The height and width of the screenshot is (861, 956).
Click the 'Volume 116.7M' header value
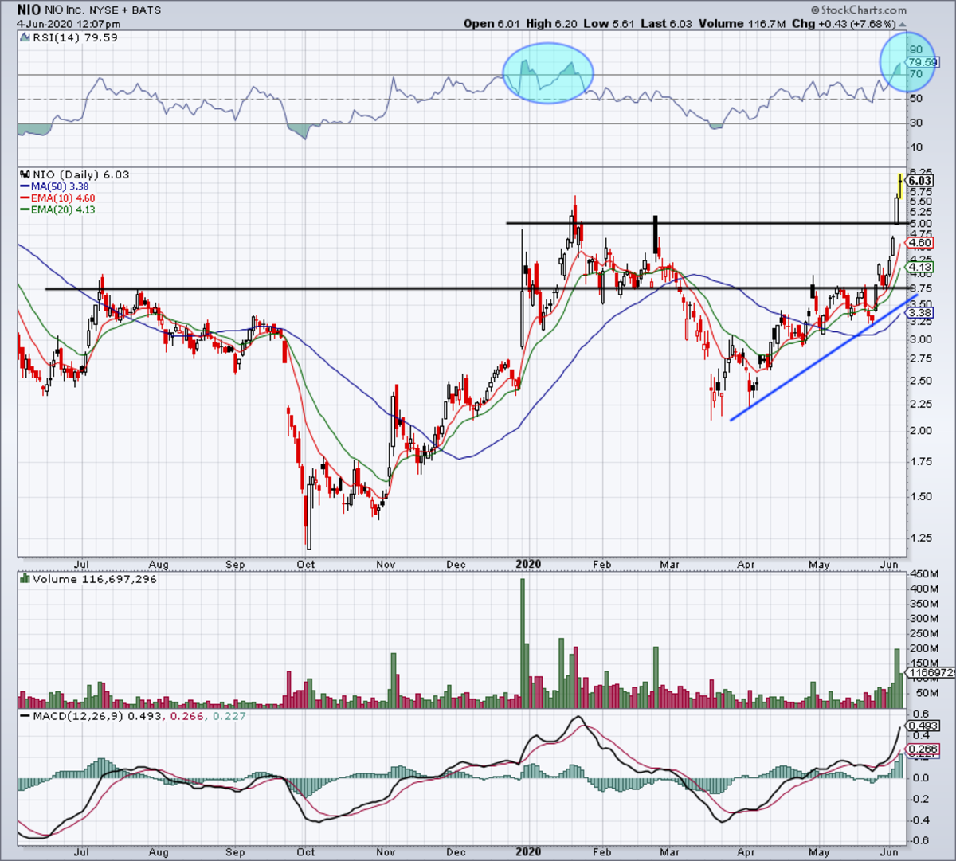click(742, 23)
